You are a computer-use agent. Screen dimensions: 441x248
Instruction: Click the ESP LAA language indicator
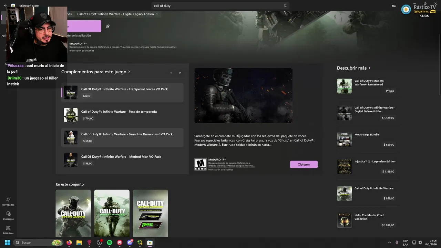(406, 242)
